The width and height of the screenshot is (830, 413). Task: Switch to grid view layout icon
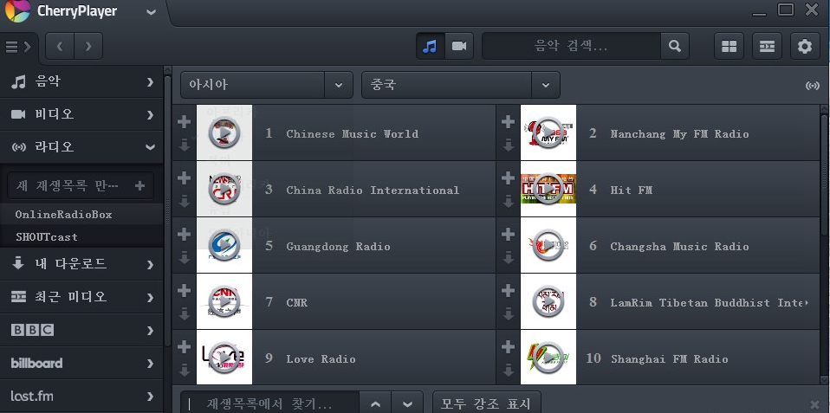tap(729, 46)
